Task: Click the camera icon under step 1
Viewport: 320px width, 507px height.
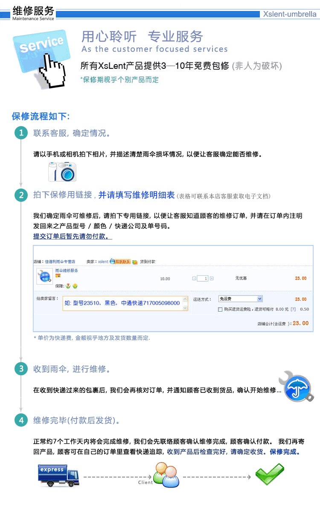Action: pyautogui.click(x=62, y=172)
